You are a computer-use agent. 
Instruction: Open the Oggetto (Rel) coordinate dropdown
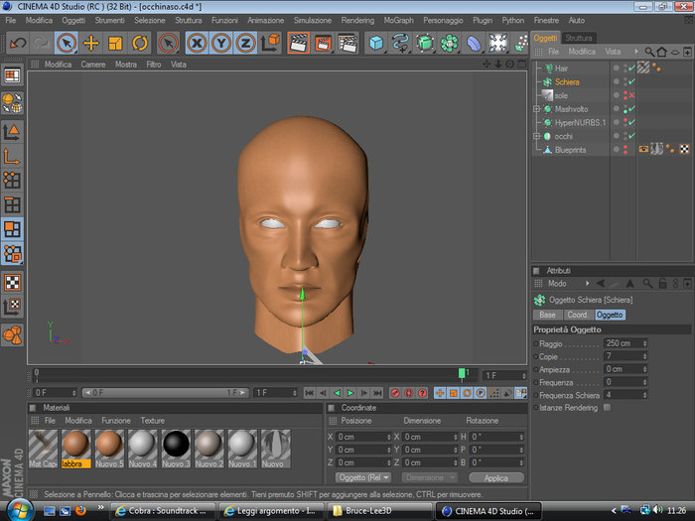coord(362,477)
